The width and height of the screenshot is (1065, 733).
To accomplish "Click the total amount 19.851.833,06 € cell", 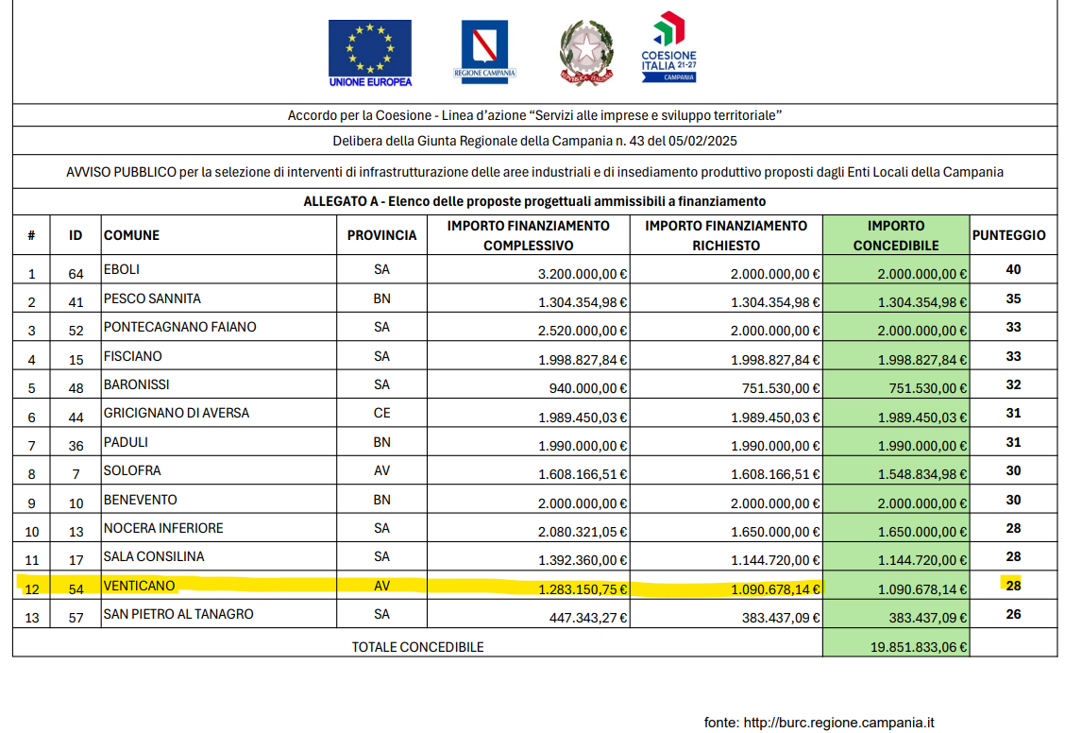I will point(894,646).
